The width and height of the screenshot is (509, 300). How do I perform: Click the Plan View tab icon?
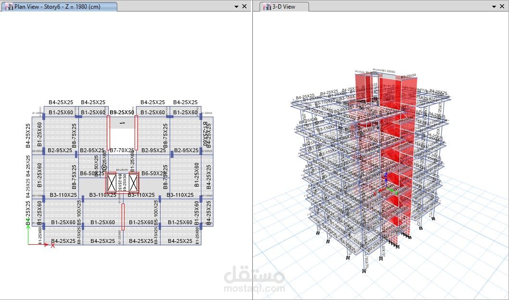tap(9, 7)
